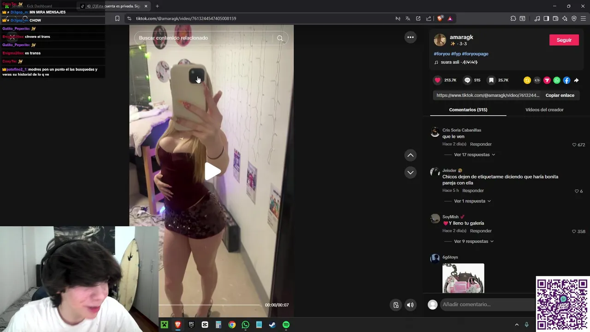Open the #foryou hashtag link
Viewport: 590px width, 332px height.
tap(442, 54)
